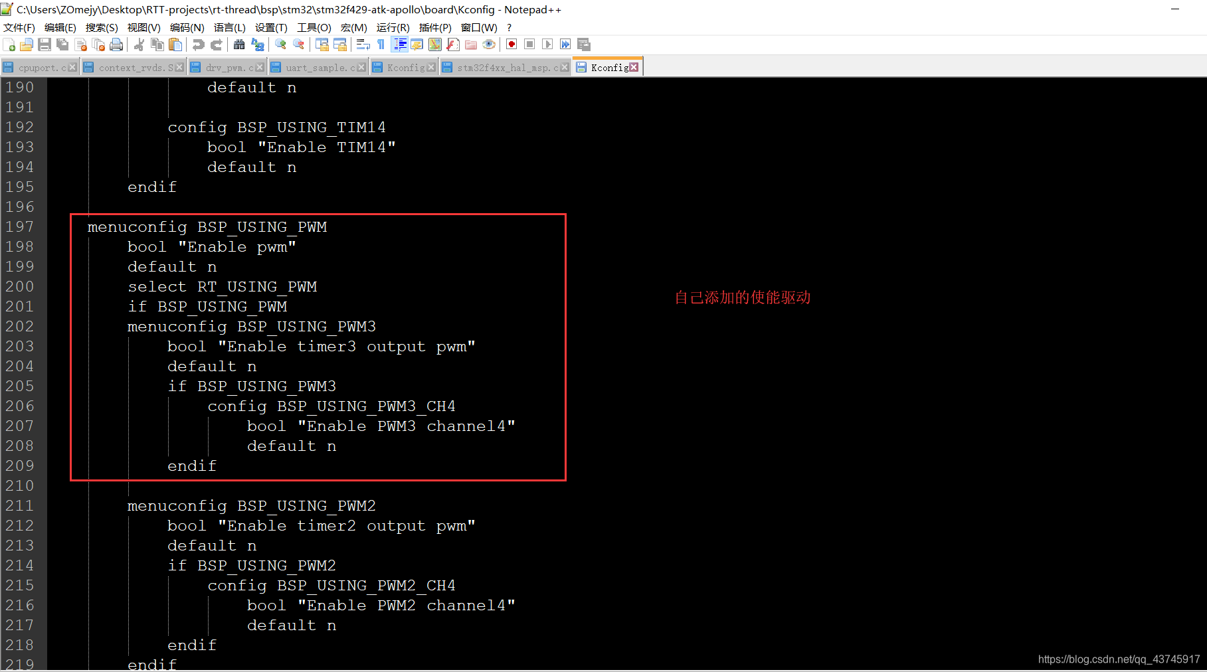Click the Save All icon
The width and height of the screenshot is (1207, 672).
(x=62, y=44)
